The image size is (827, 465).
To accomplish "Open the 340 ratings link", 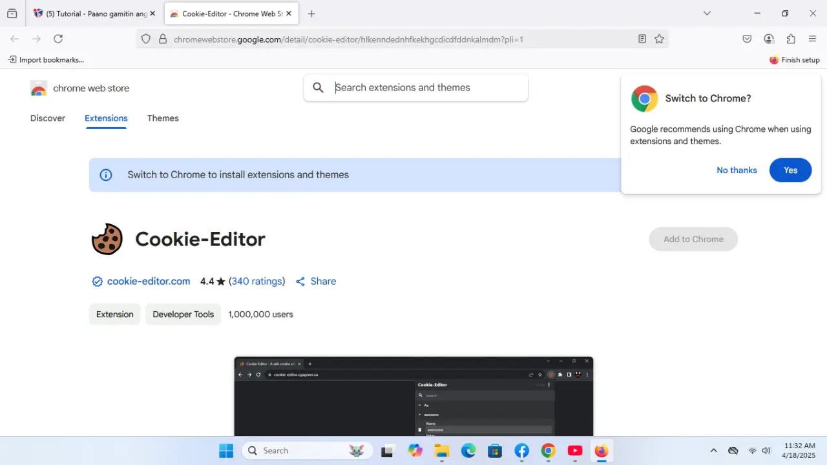I will coord(256,282).
